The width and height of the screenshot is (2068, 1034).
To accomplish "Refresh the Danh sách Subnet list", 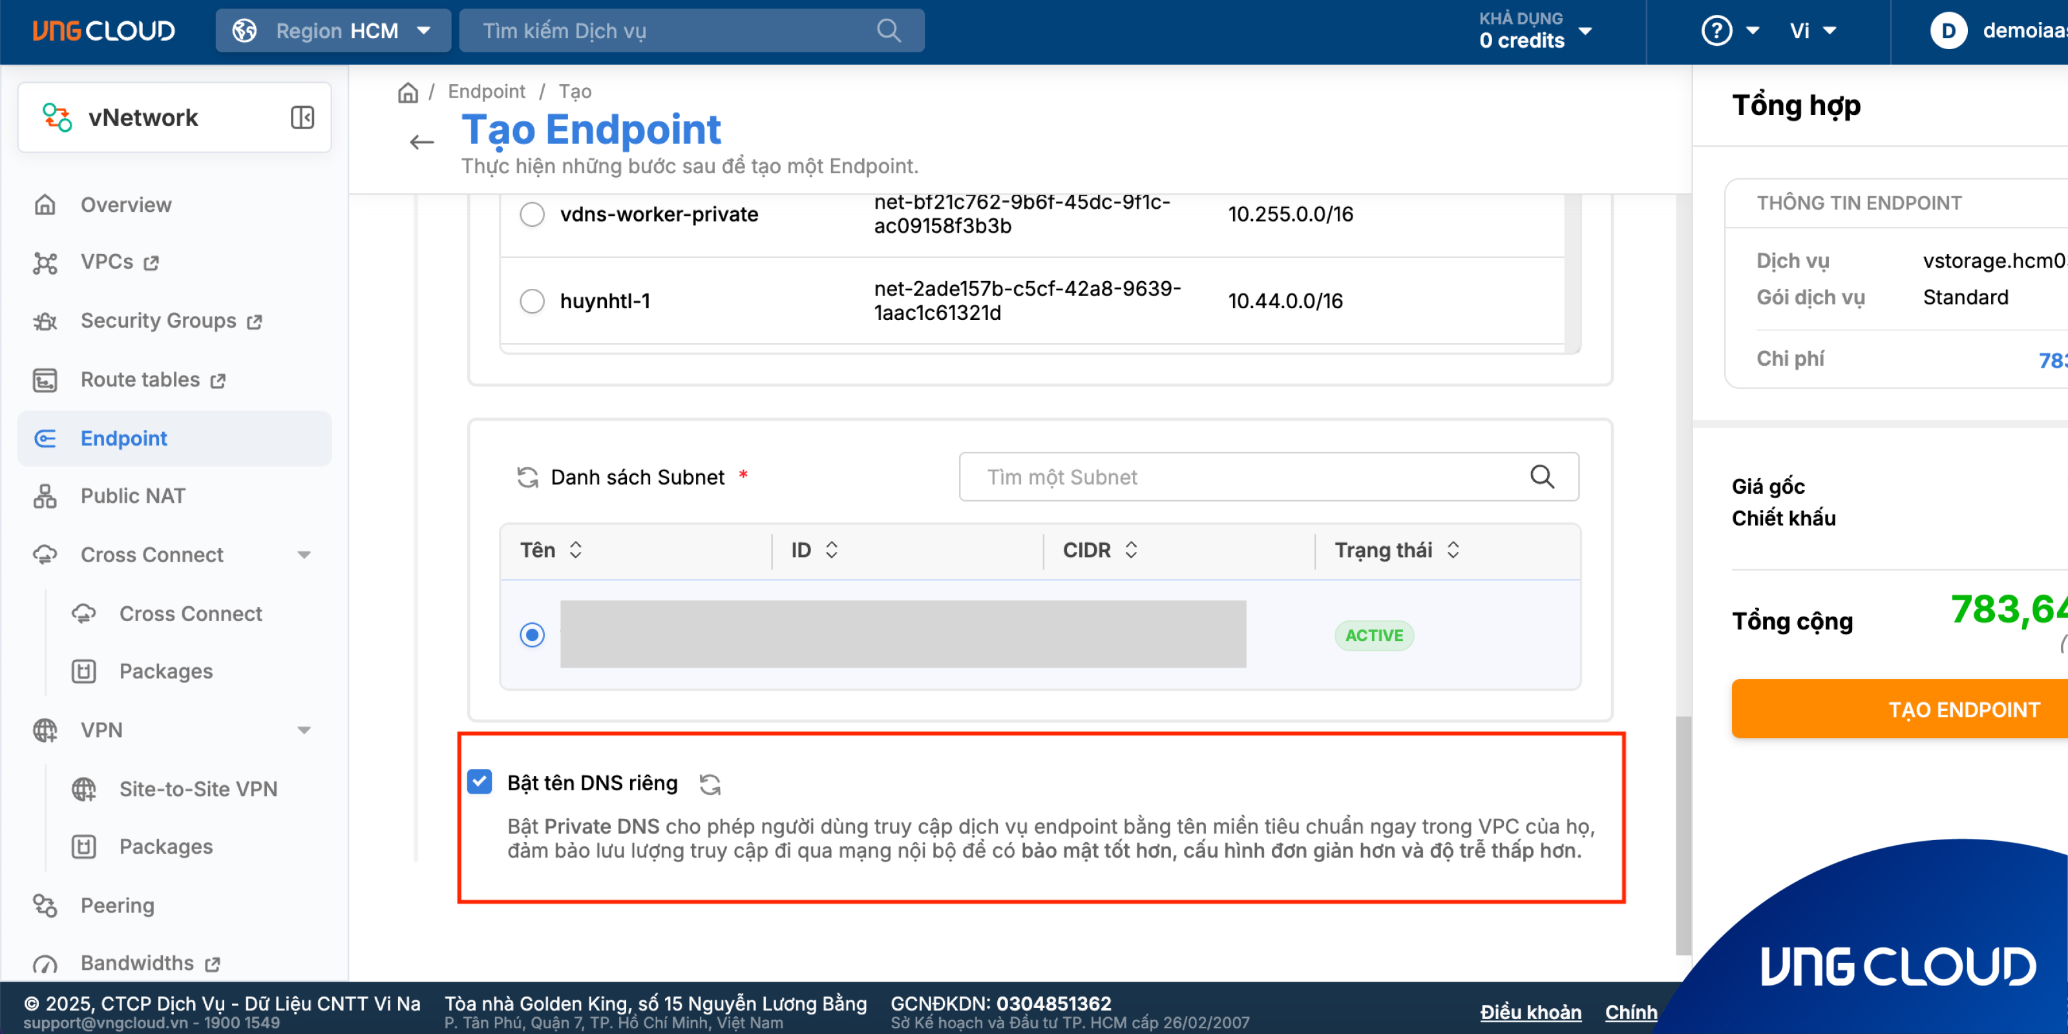I will click(527, 478).
